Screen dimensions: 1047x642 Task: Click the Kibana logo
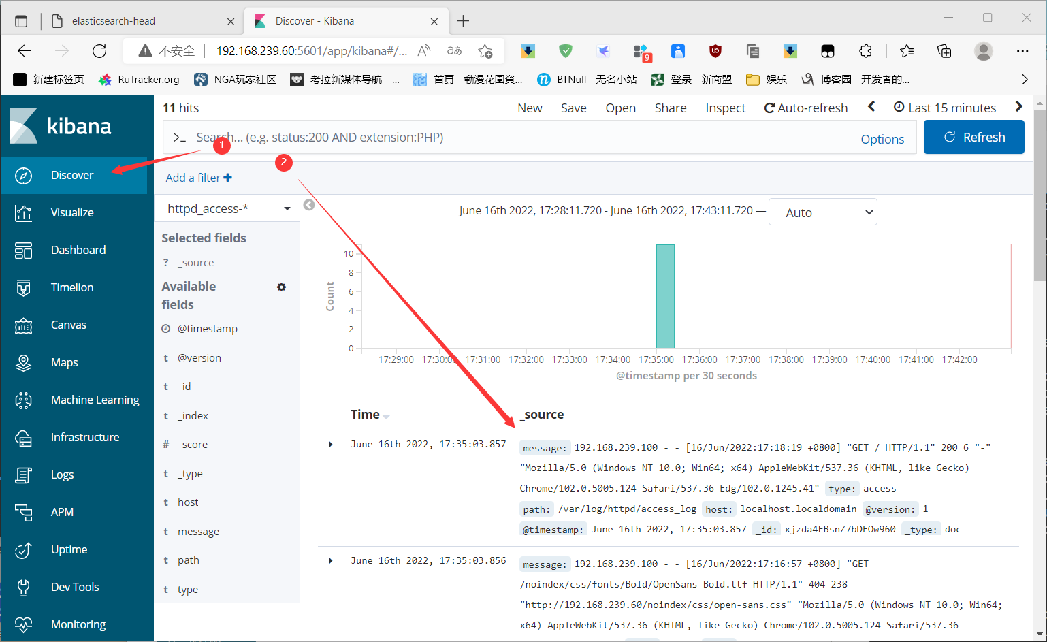tap(60, 126)
